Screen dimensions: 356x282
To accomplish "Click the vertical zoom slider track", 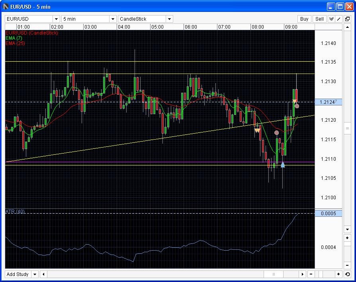I will [x=347, y=251].
